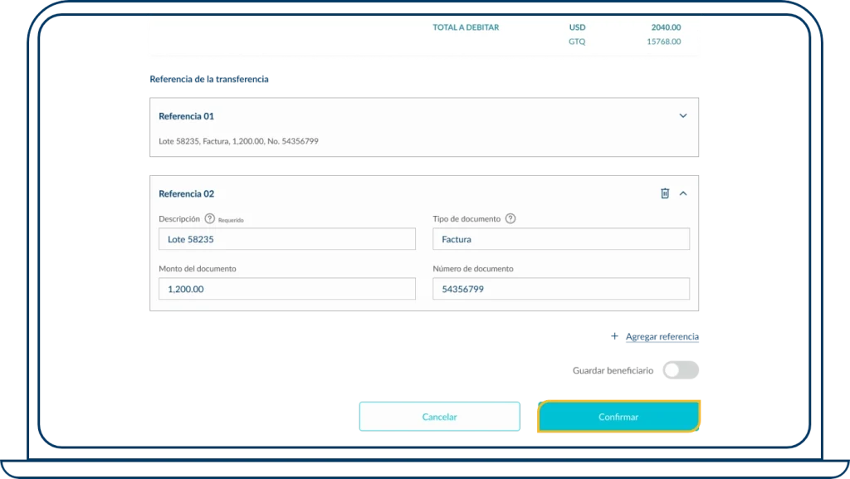Select the Tipo de documento field showing Factura

(560, 239)
